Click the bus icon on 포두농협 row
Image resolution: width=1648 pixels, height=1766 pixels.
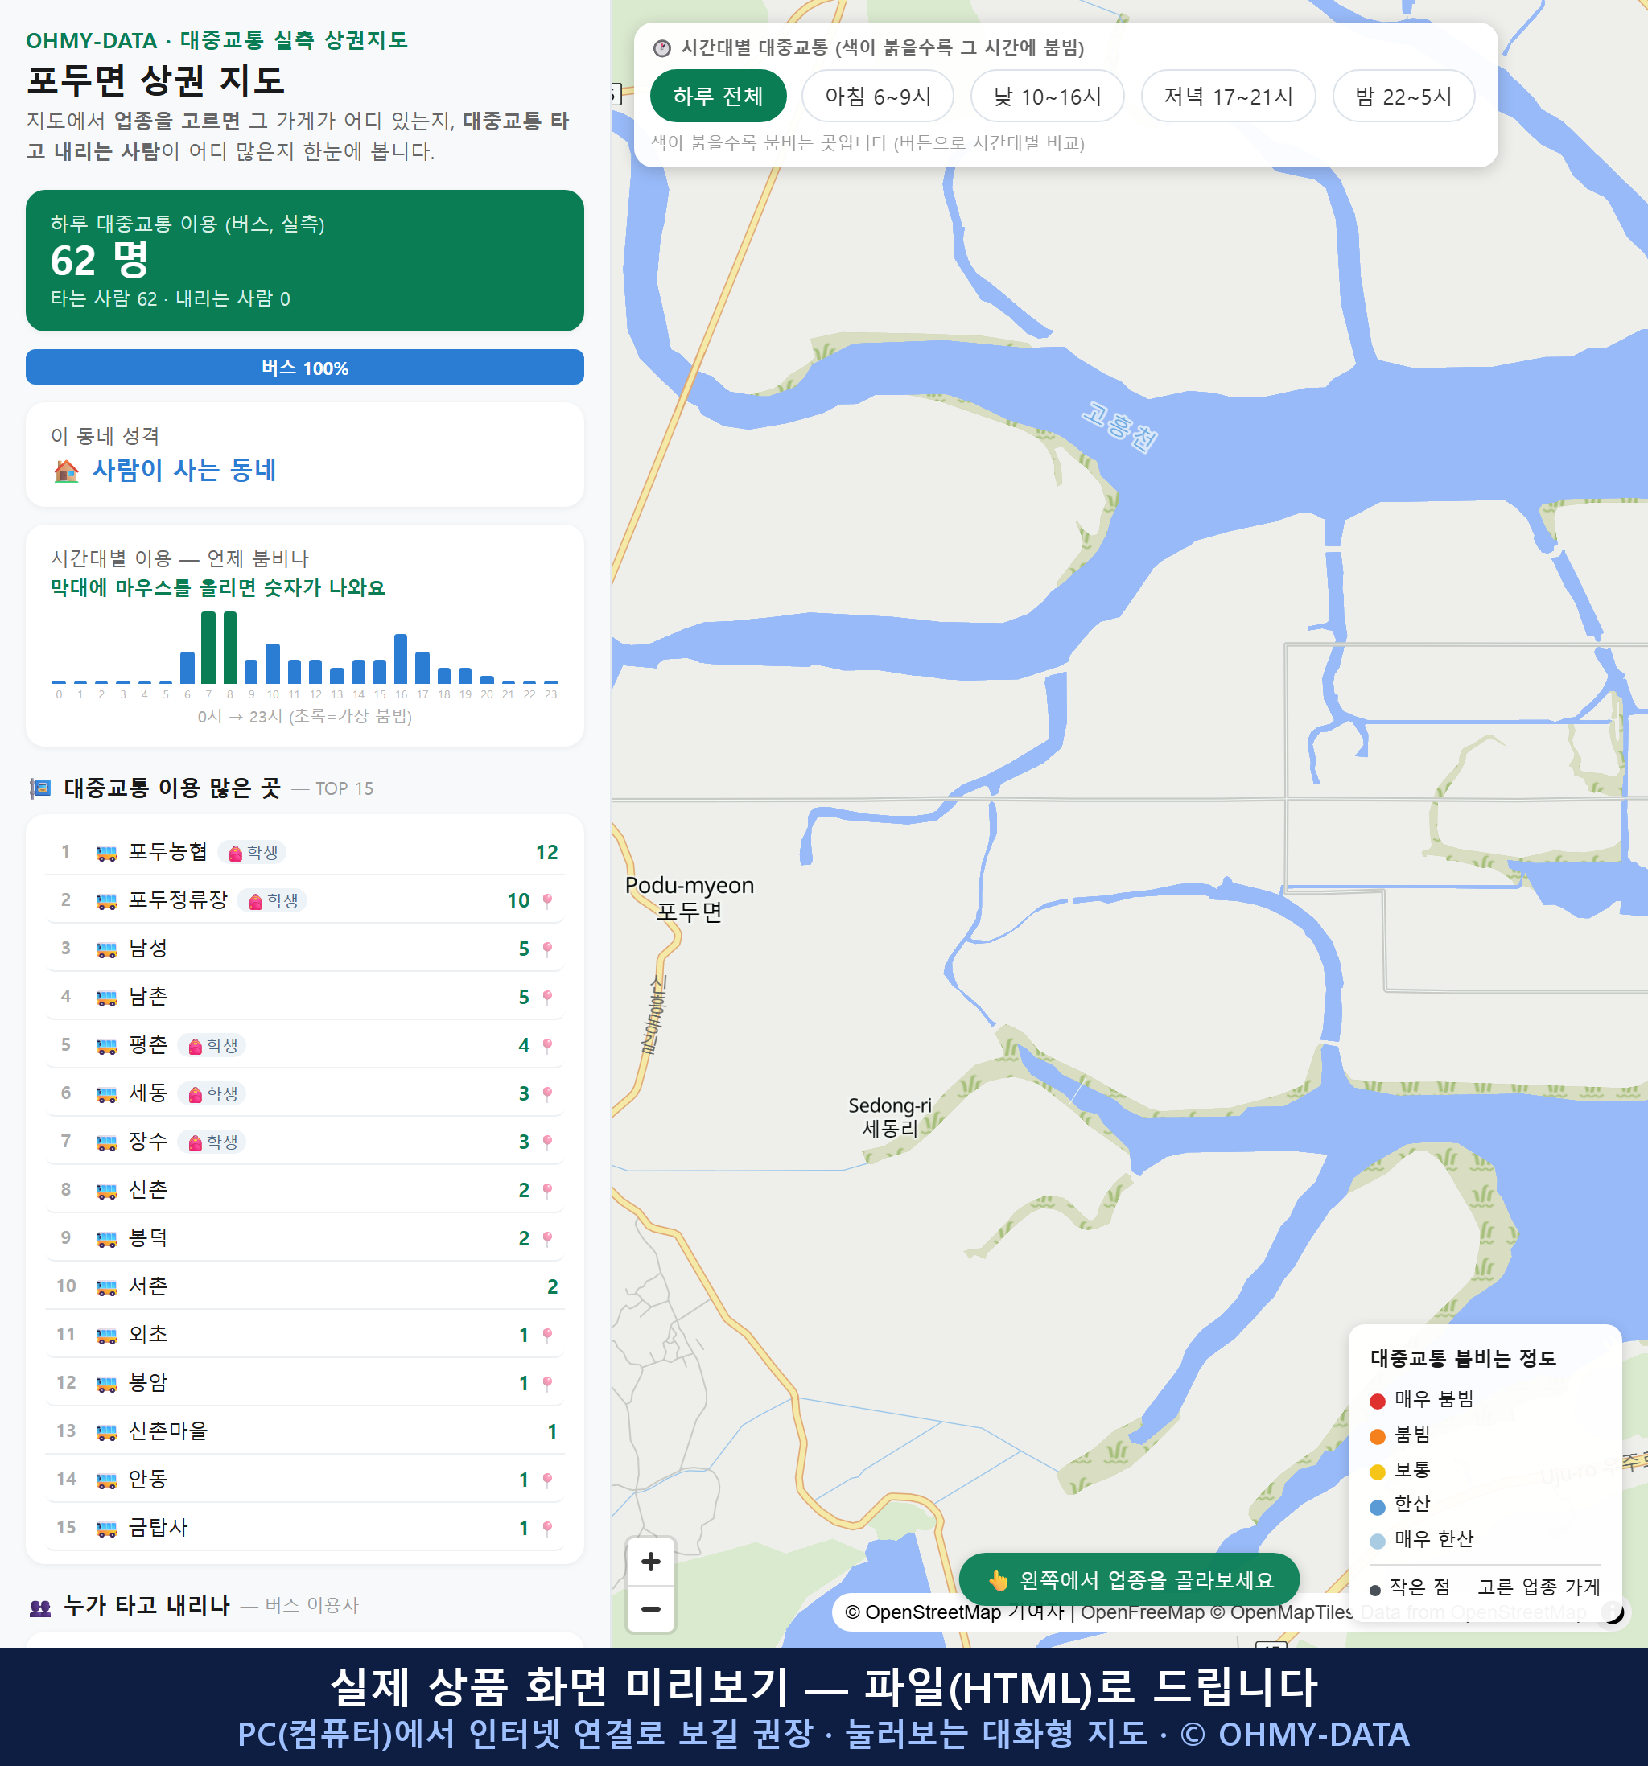(106, 854)
